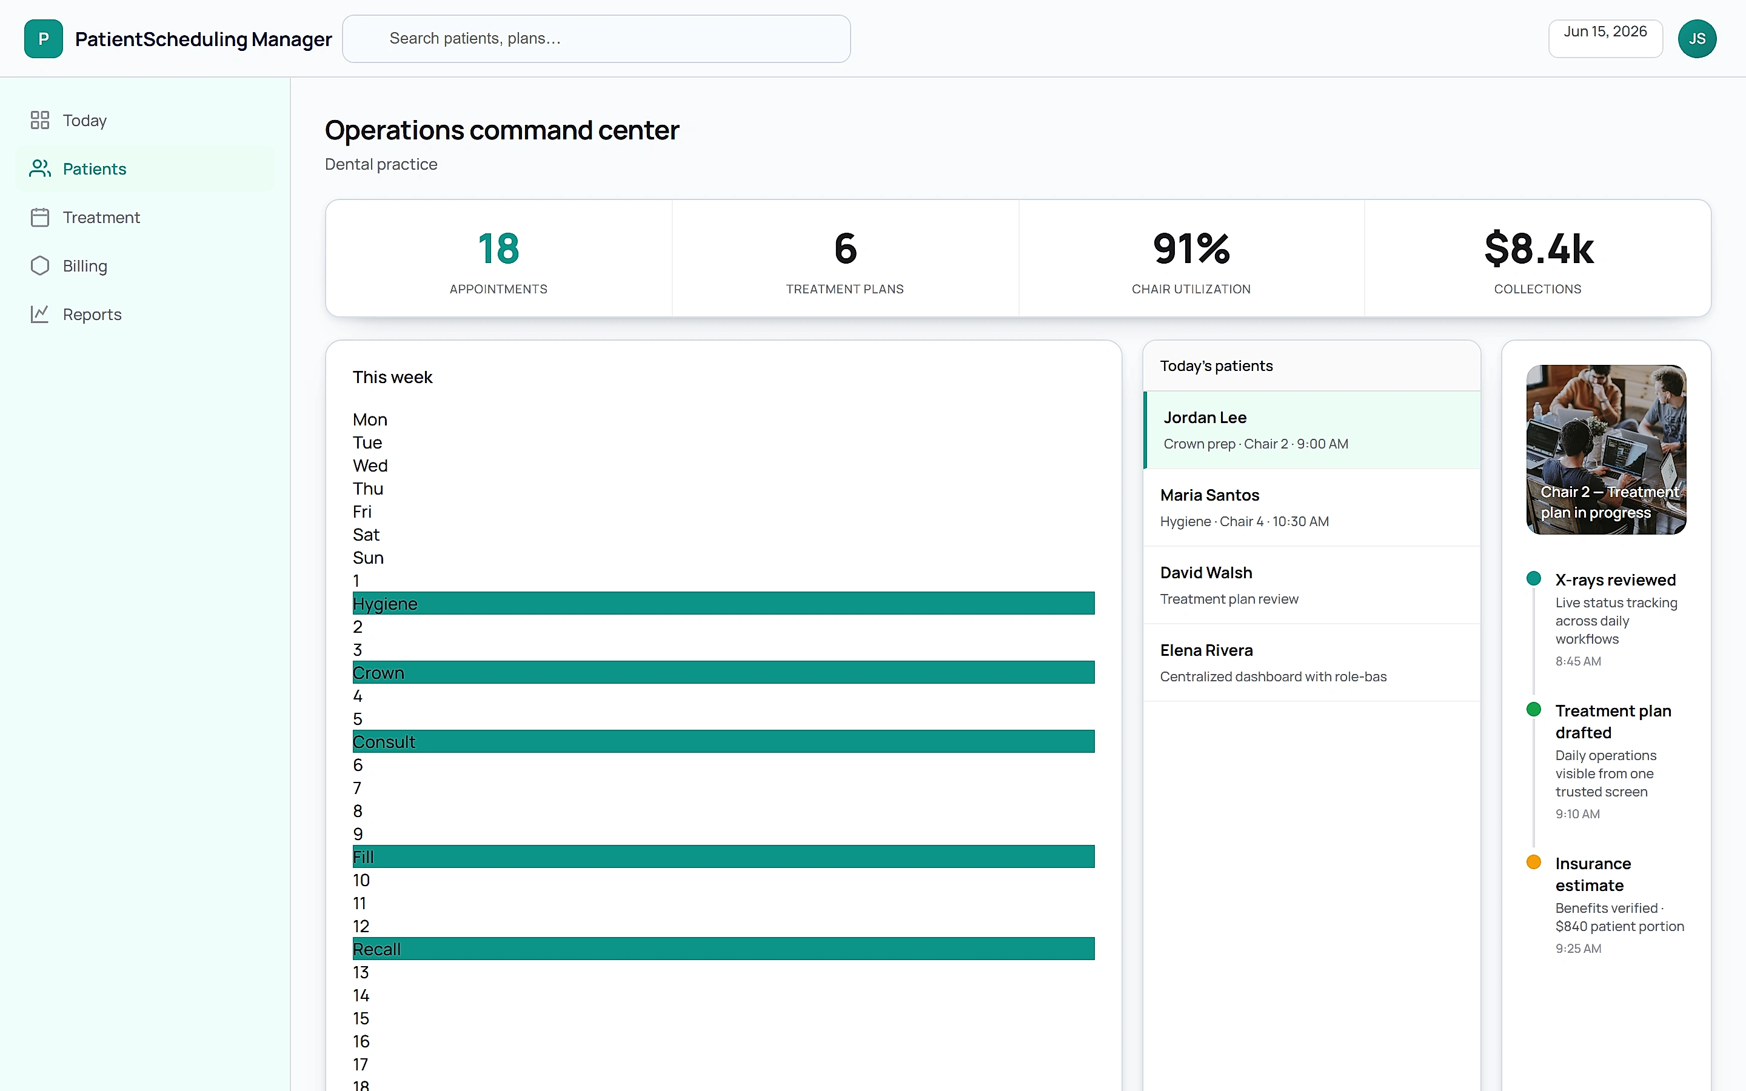Click the Jun 15, 2026 date button

coord(1605,39)
